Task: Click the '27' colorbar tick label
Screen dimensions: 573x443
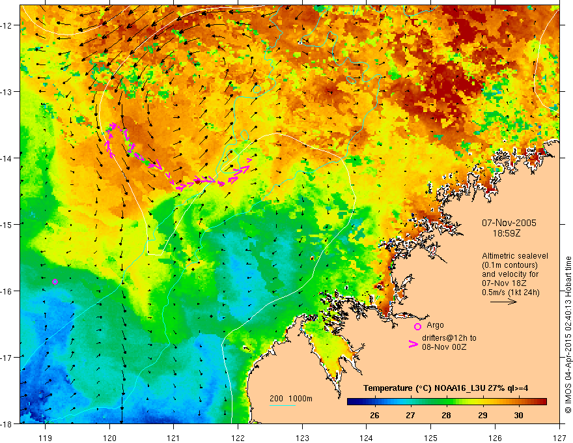Action: (x=410, y=415)
